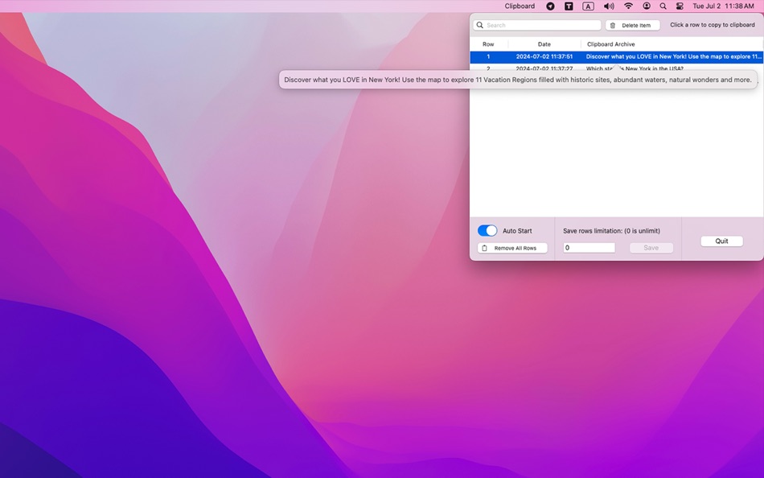This screenshot has width=764, height=478.
Task: Click the clipboard icon on Remove All Rows
Action: (x=483, y=248)
